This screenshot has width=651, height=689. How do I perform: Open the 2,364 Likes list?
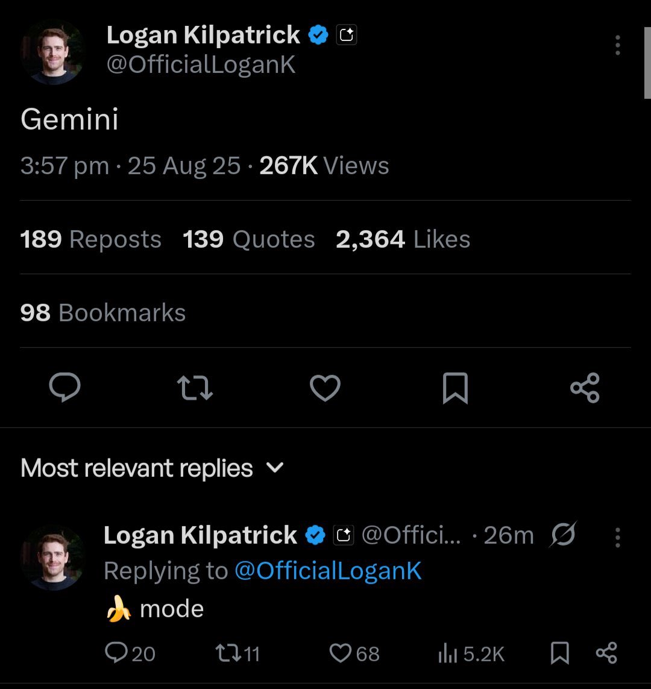point(403,240)
